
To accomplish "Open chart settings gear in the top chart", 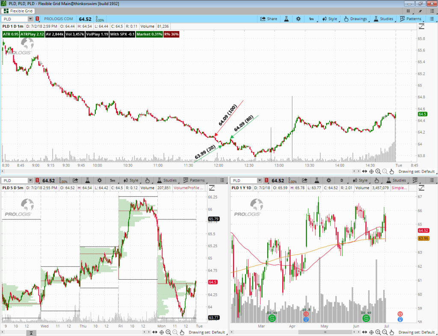I will [298, 19].
